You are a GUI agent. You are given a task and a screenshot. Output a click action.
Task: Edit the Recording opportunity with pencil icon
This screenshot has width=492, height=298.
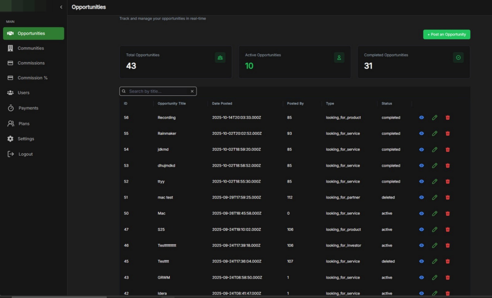click(435, 118)
